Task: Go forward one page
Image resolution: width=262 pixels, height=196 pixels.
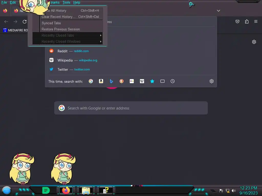Action: [15, 22]
